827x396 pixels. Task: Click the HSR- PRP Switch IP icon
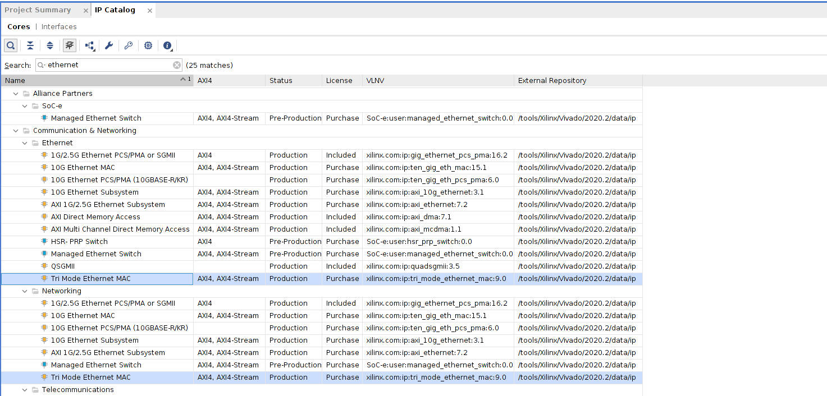[44, 242]
